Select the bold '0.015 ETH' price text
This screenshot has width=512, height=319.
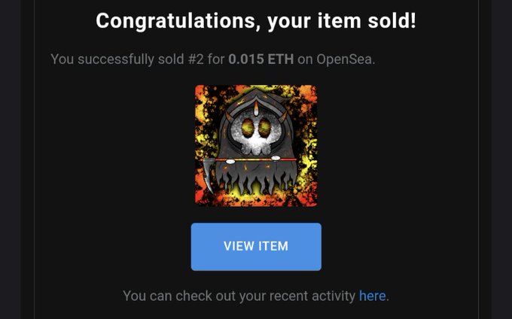point(261,59)
